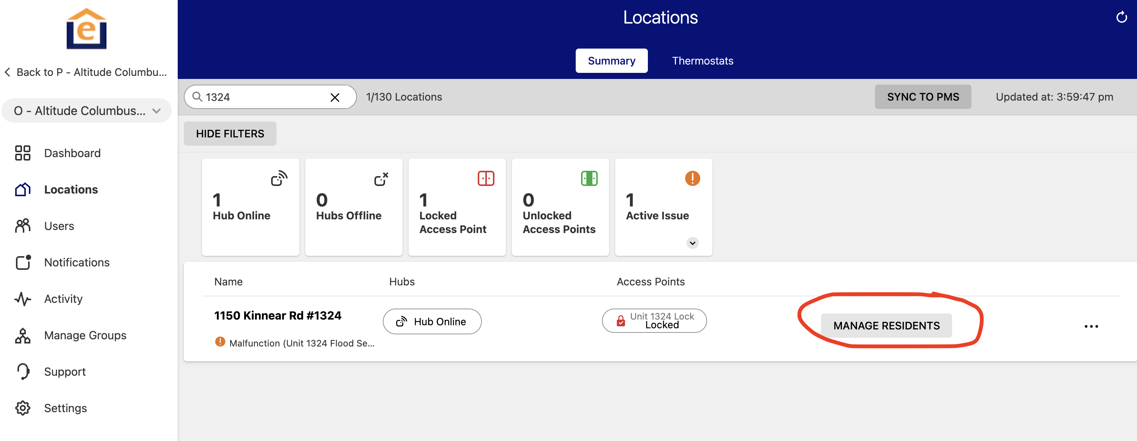Click the MANAGE RESIDENTS button
1137x441 pixels.
(x=886, y=326)
